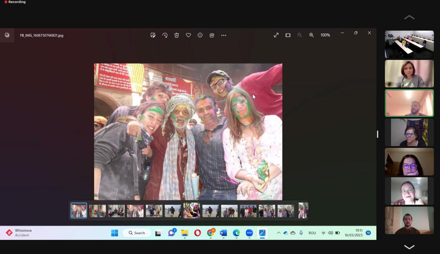Open the notification badge showing 19

coord(368,233)
